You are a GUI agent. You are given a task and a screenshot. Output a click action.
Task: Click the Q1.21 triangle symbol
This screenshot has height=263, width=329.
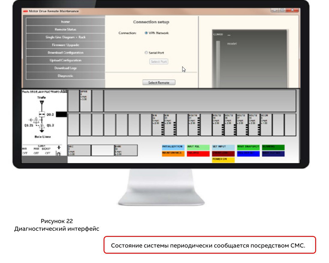pos(36,120)
